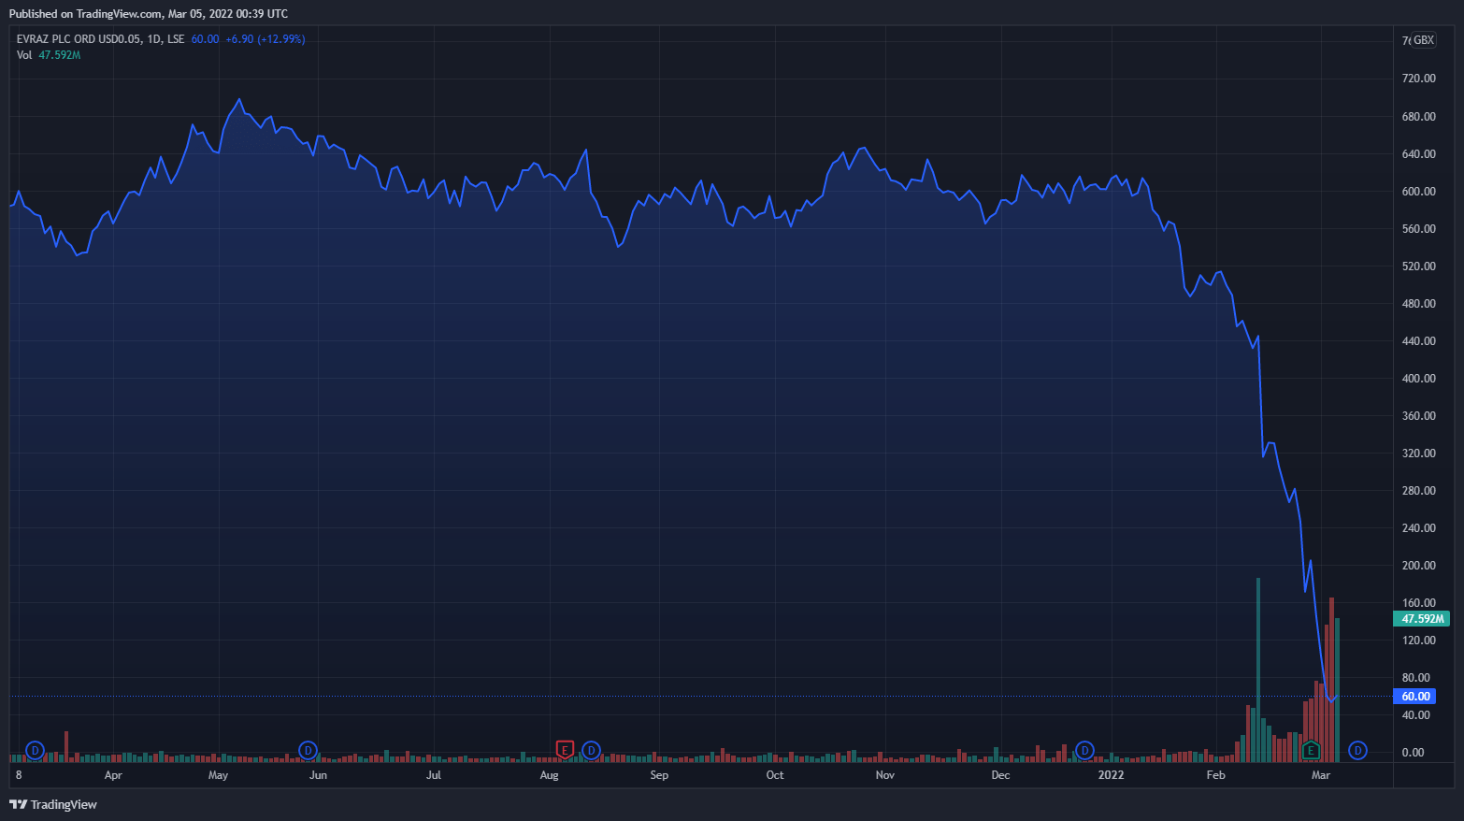
Task: Click the 47.592M volume value in the legend
Action: 60,55
